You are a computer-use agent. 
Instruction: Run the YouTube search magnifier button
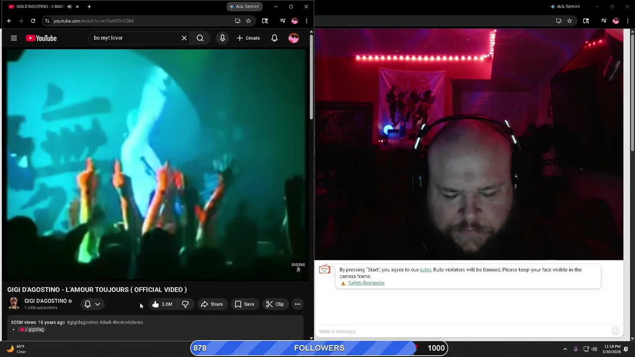(200, 38)
